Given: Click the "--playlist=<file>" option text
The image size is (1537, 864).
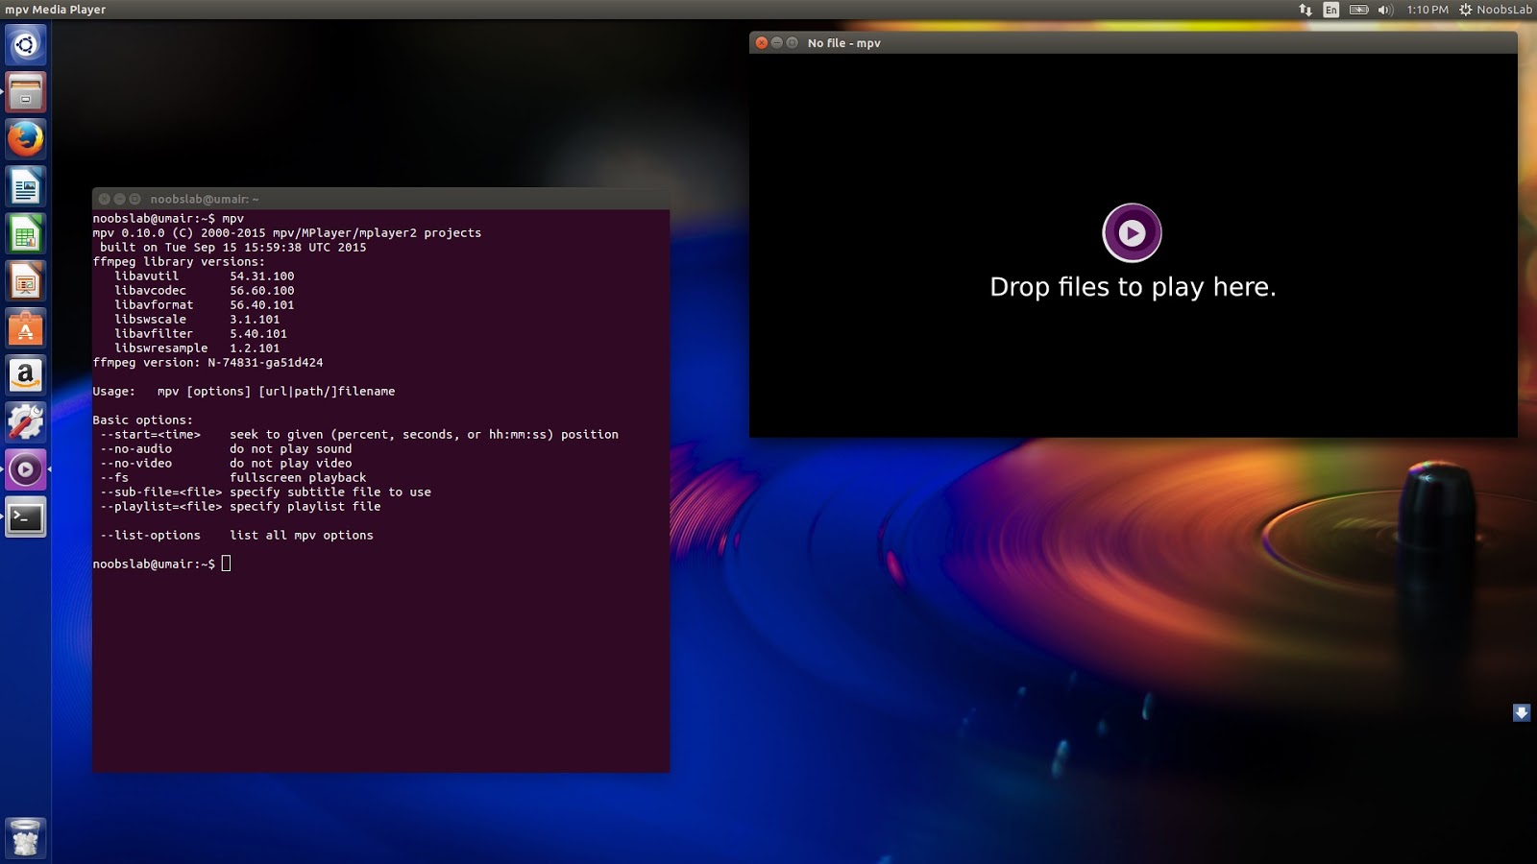Looking at the screenshot, I should (161, 507).
